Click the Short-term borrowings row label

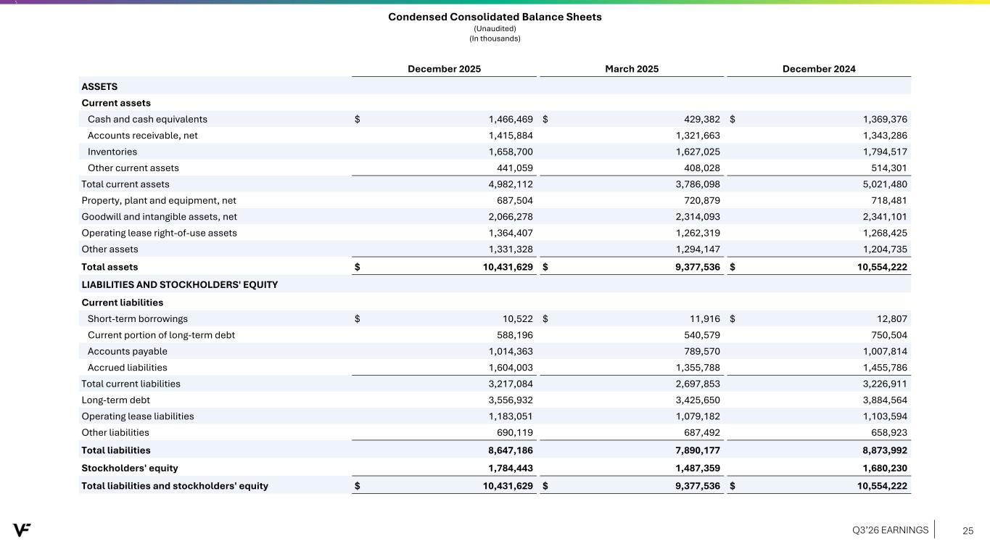[138, 318]
